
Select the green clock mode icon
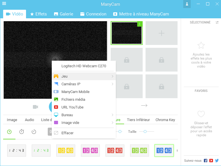point(9,132)
